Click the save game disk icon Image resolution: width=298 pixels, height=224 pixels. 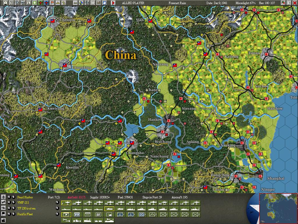[5, 3]
